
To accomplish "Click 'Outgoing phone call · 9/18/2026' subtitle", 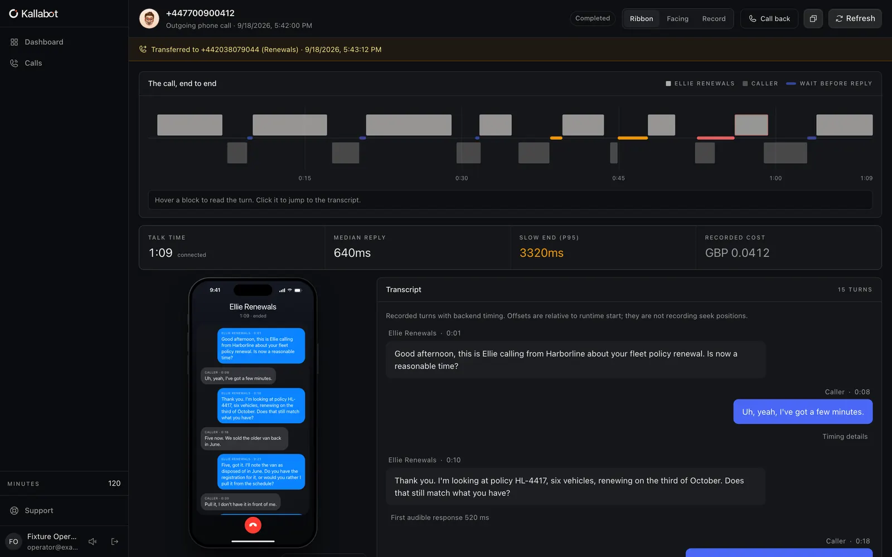I will click(239, 26).
